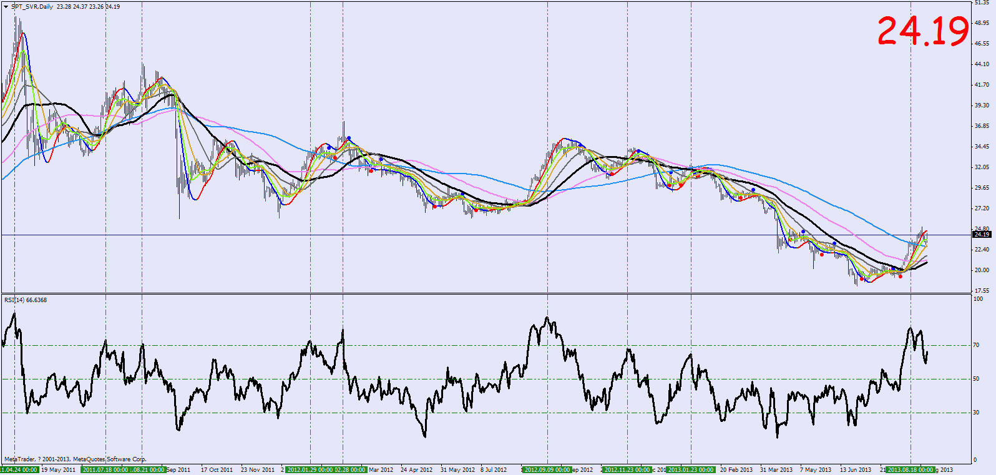Image resolution: width=996 pixels, height=475 pixels.
Task: Click the 34.45 price axis label
Action: coord(982,147)
